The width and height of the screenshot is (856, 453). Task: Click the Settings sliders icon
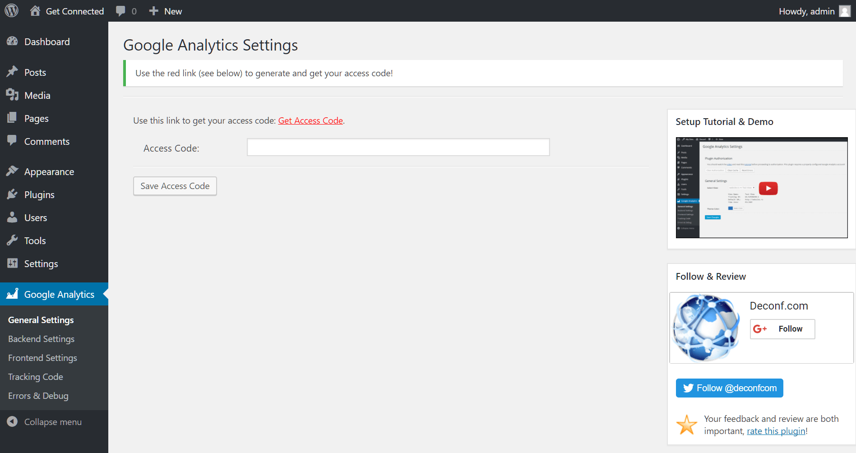coord(12,263)
